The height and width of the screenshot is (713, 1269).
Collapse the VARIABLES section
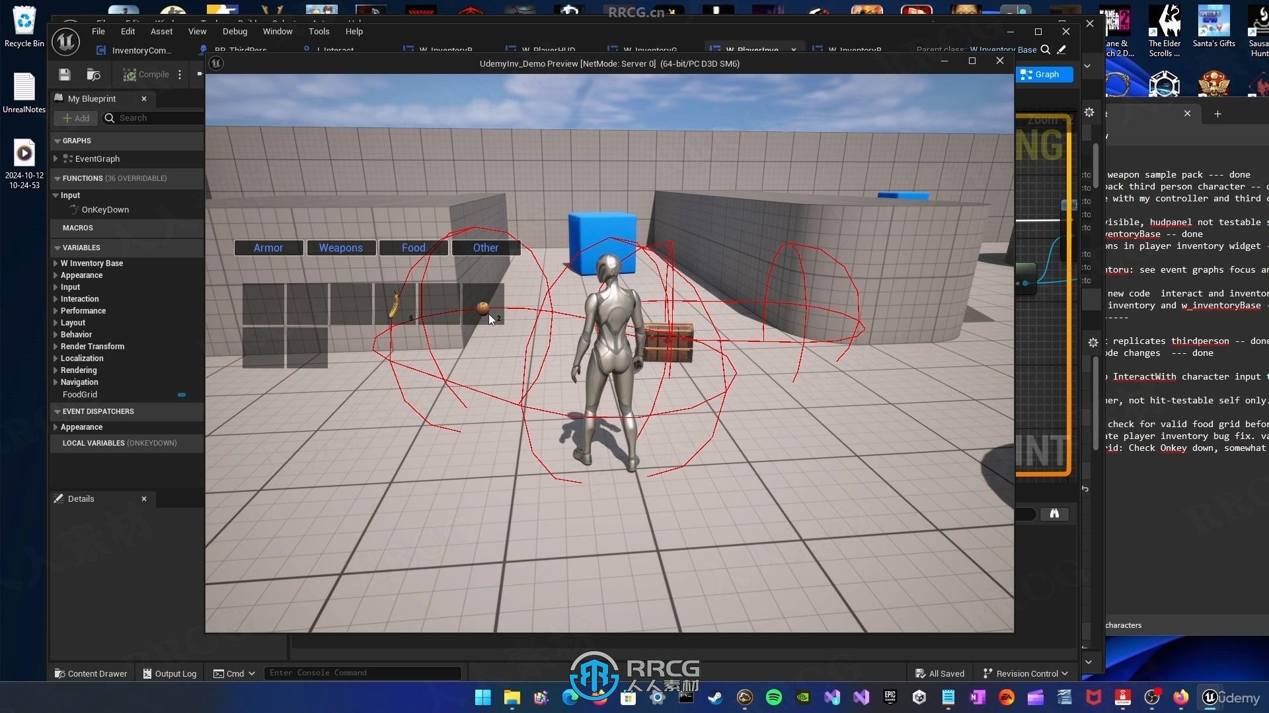tap(58, 248)
